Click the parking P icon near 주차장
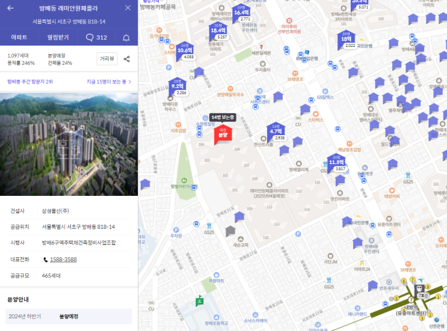Image resolution: width=447 pixels, height=331 pixels. (176, 230)
